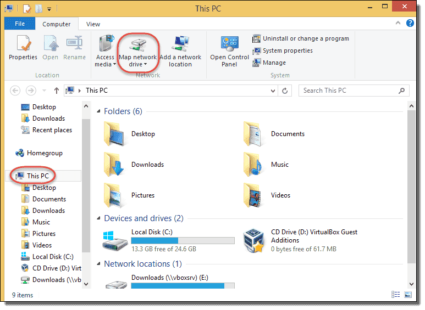This screenshot has width=425, height=310.
Task: Select the Videos folder icon
Action: [252, 195]
